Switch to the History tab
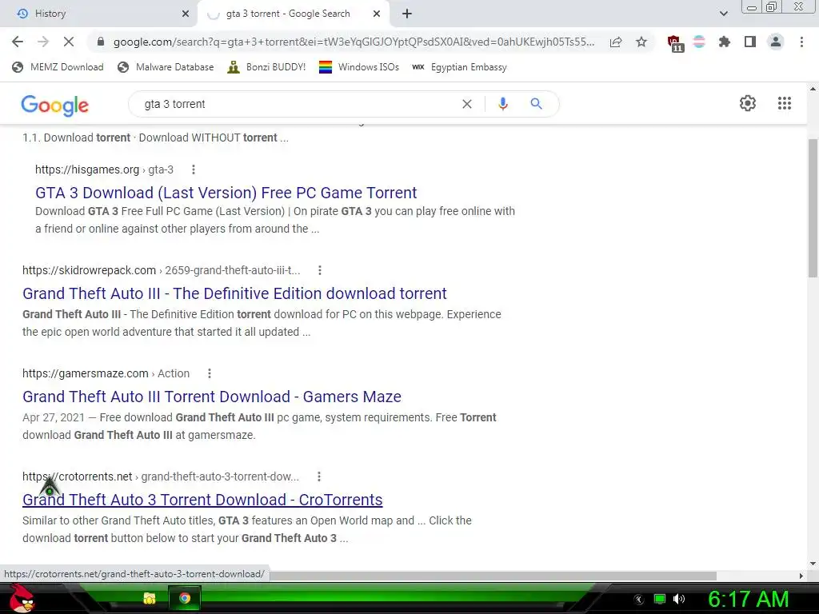The image size is (819, 614). pyautogui.click(x=98, y=14)
